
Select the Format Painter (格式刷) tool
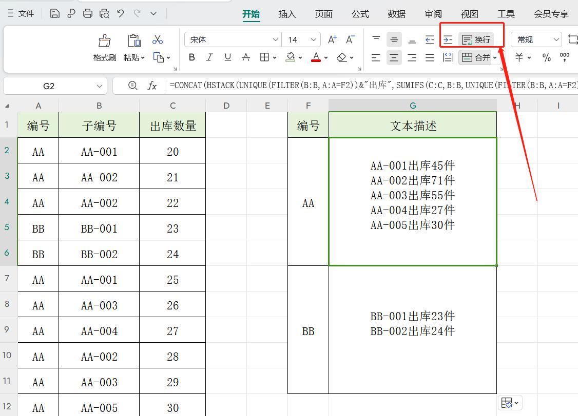105,48
